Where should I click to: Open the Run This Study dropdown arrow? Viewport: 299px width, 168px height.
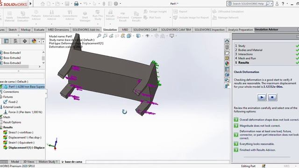(x=98, y=24)
